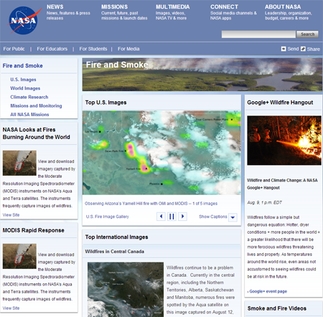Click the Send icon
This screenshot has width=323, height=317.
[x=284, y=49]
